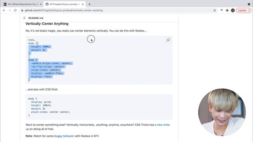Click the Update button in Chrome toolbar
Screen dimensions: 253x142
pyautogui.click(x=242, y=10)
